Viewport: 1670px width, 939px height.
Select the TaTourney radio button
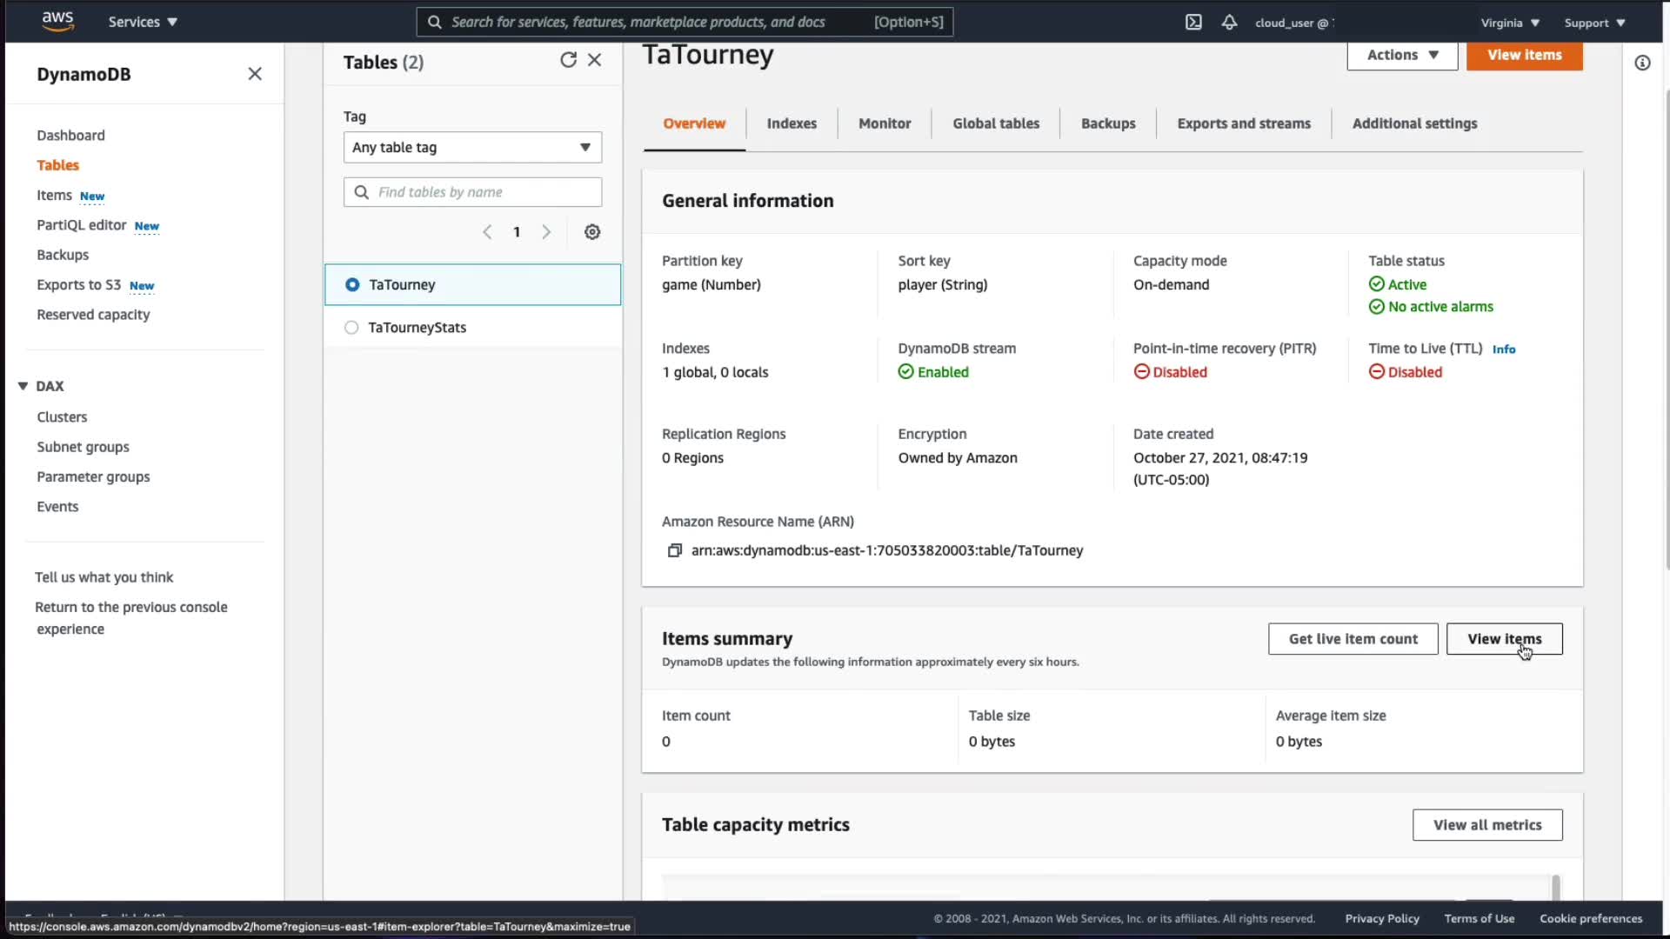click(x=352, y=284)
